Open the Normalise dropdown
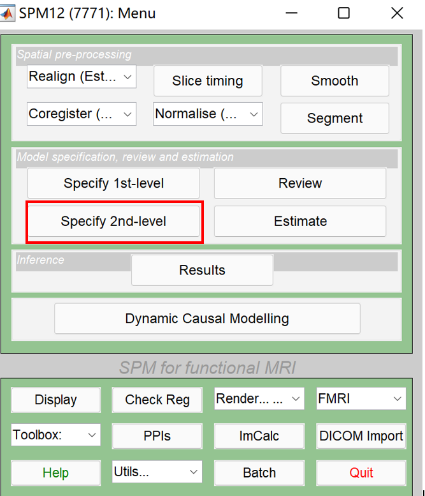Viewport: 425px width, 496px height. pyautogui.click(x=208, y=114)
